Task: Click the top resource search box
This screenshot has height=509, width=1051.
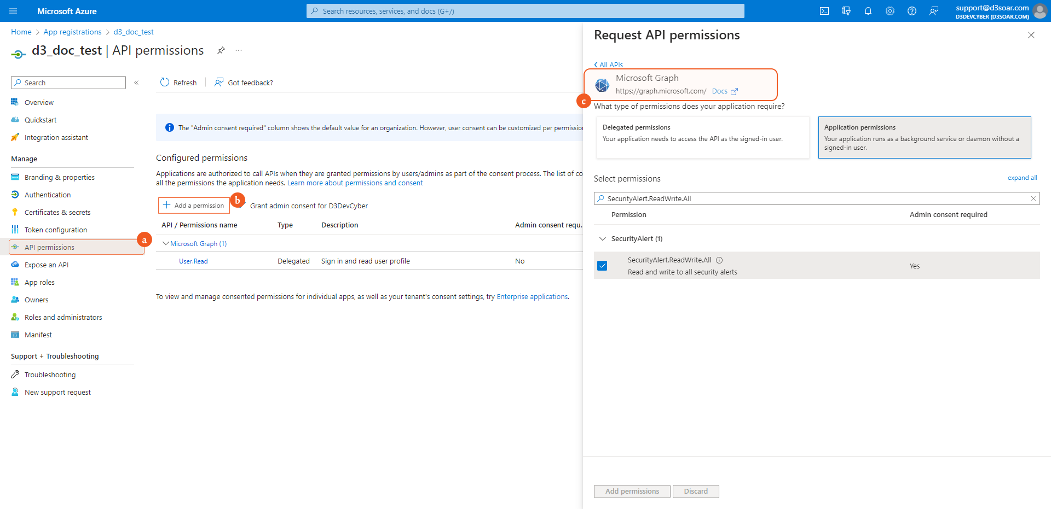Action: click(x=525, y=11)
